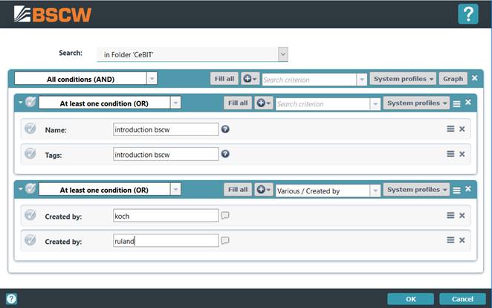Click comment icon beside koch field
Screen dimensions: 492x308
tap(225, 216)
